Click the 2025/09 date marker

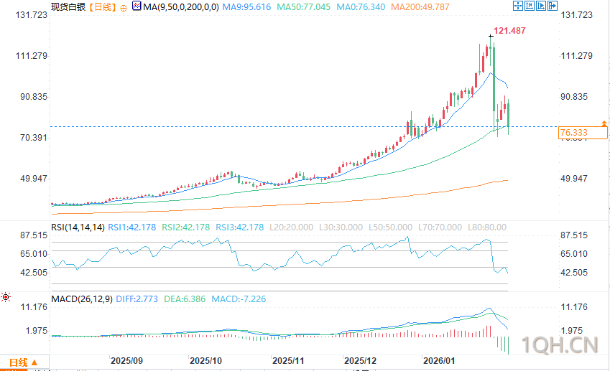[x=126, y=361]
